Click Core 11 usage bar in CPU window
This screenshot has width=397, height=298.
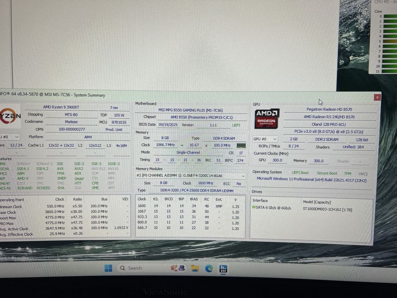tap(390, 71)
